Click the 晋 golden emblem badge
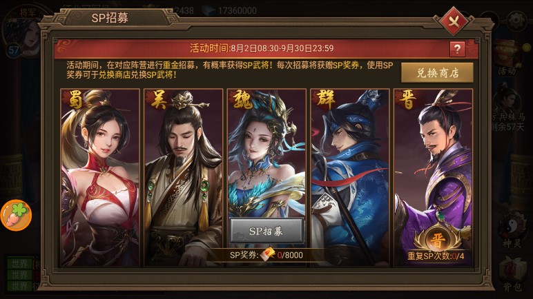 438,240
